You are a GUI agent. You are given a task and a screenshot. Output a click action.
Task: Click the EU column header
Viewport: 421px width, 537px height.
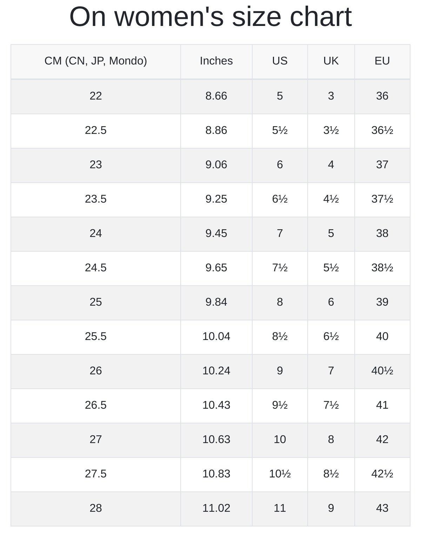382,61
